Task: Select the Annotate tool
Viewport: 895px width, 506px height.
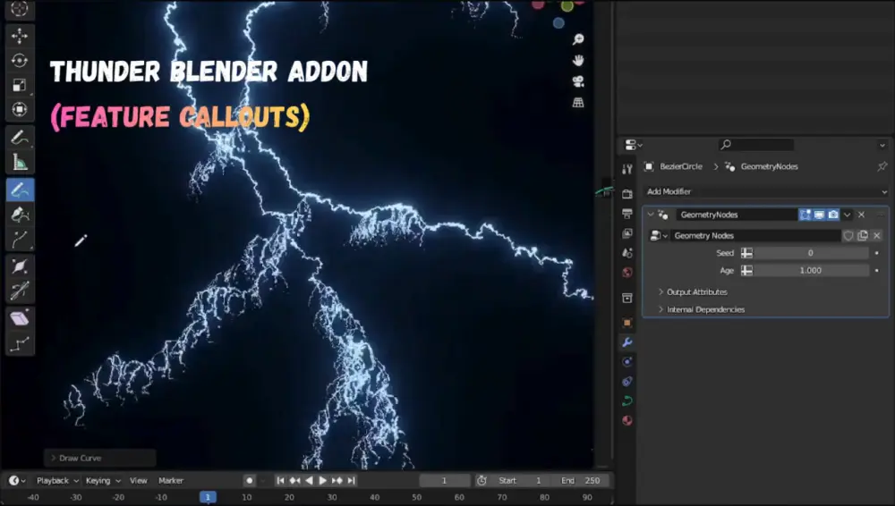Action: [x=20, y=138]
